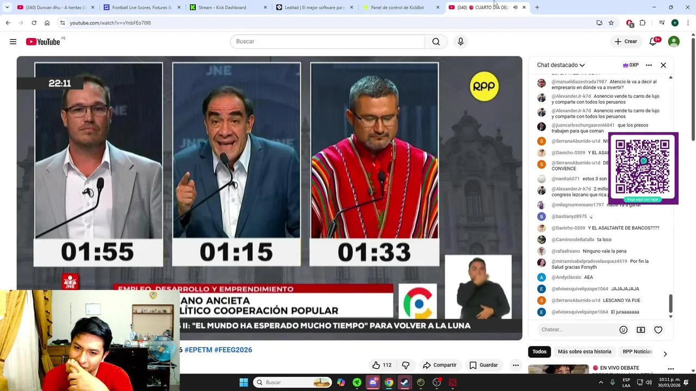Click chat user @Andyclassic name
696x391 pixels.
[566, 278]
